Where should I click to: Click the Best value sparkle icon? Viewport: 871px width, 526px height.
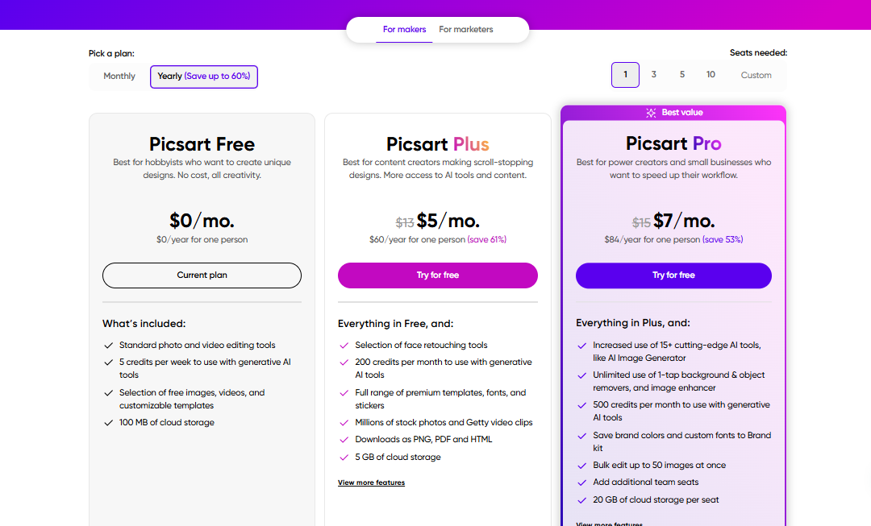[x=652, y=113]
